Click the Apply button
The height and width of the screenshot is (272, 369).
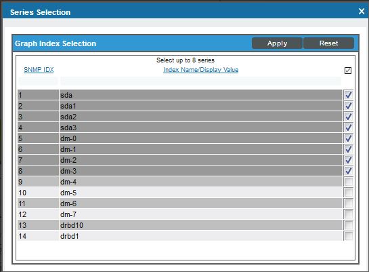tap(277, 43)
